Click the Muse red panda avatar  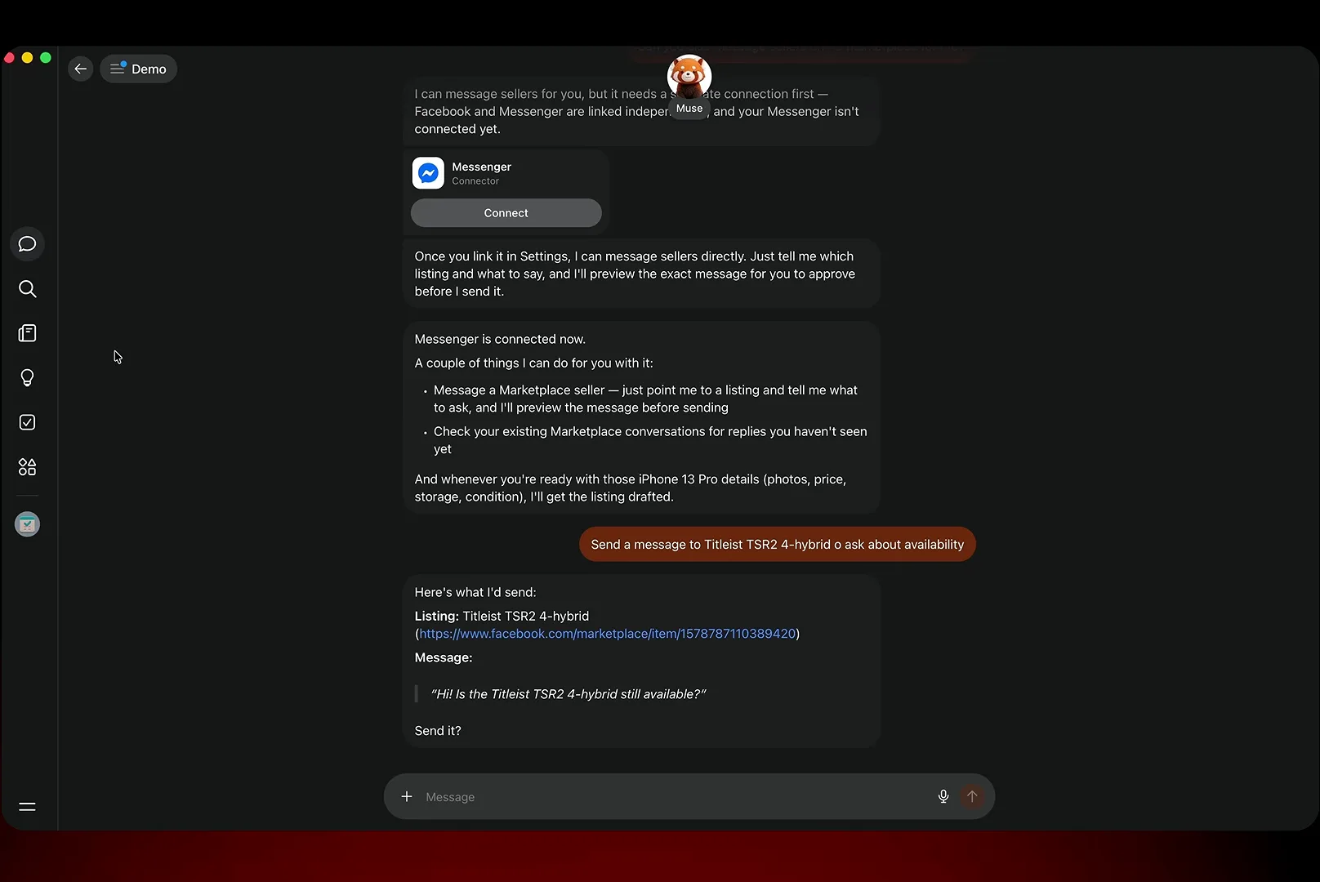pyautogui.click(x=689, y=77)
